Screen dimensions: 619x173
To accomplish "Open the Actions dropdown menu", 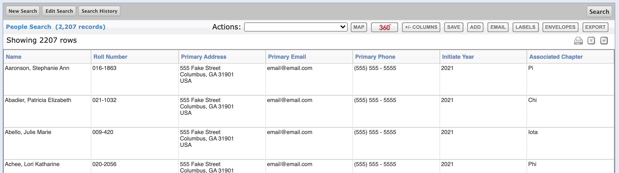I will click(x=296, y=27).
